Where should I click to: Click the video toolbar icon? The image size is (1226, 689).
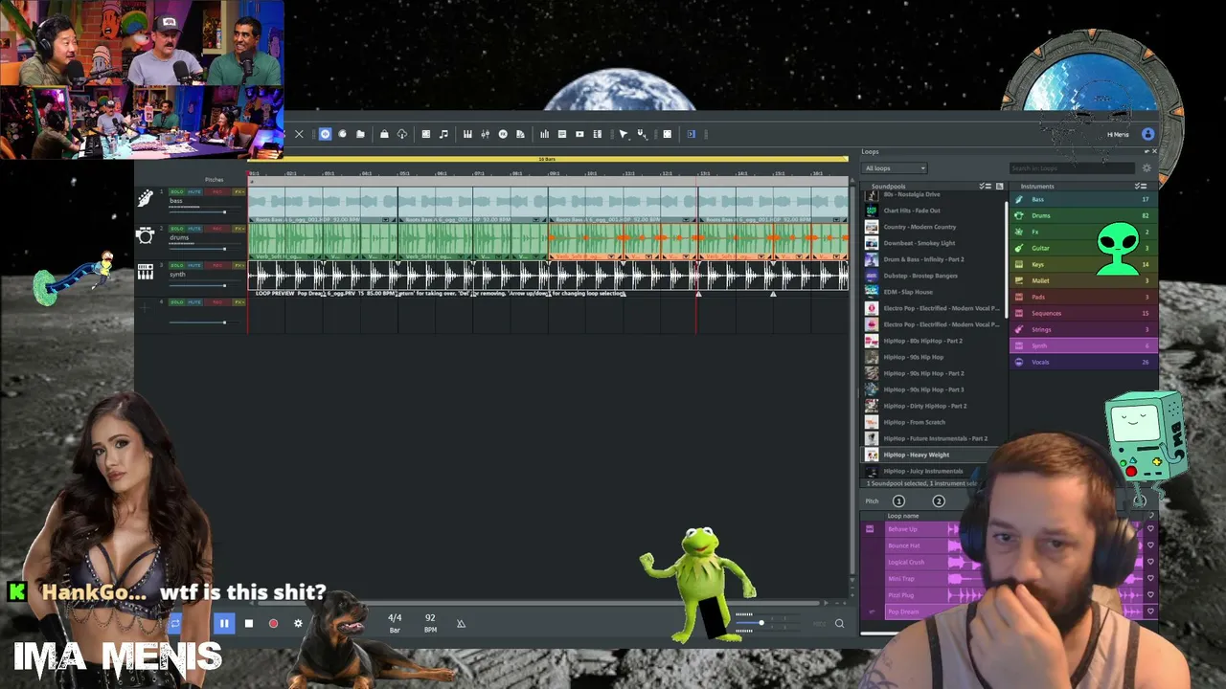point(579,134)
